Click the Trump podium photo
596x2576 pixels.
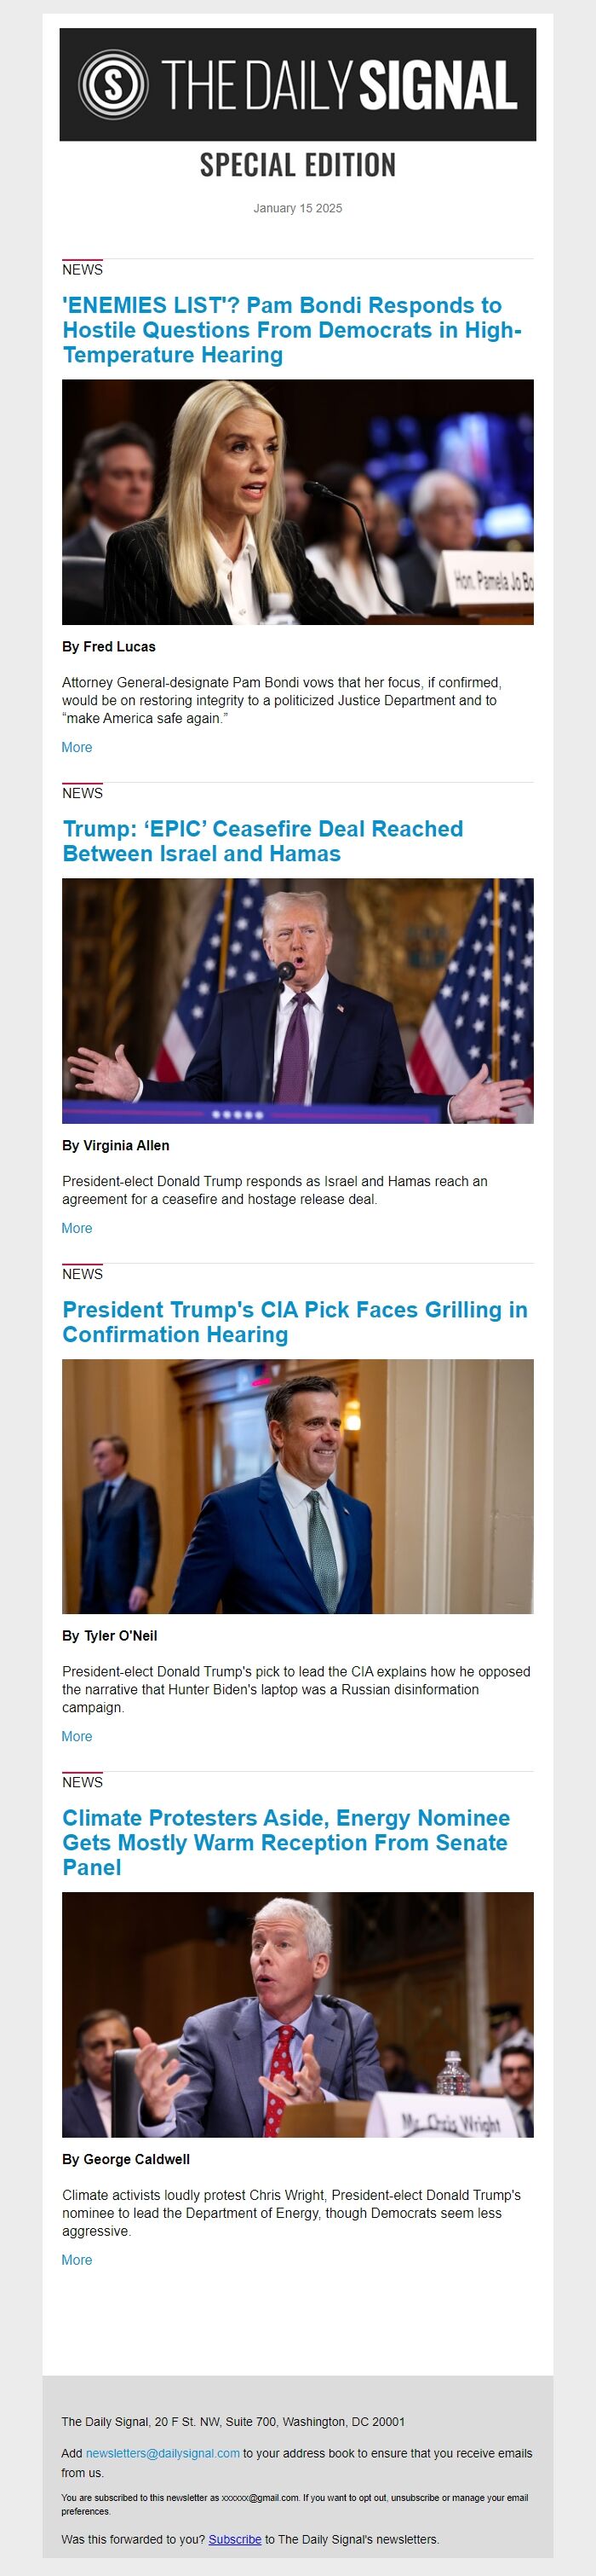click(297, 1001)
